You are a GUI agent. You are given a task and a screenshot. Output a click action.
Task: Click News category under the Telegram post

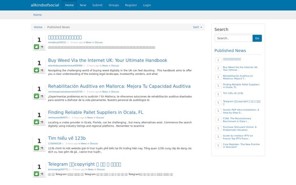point(91,169)
